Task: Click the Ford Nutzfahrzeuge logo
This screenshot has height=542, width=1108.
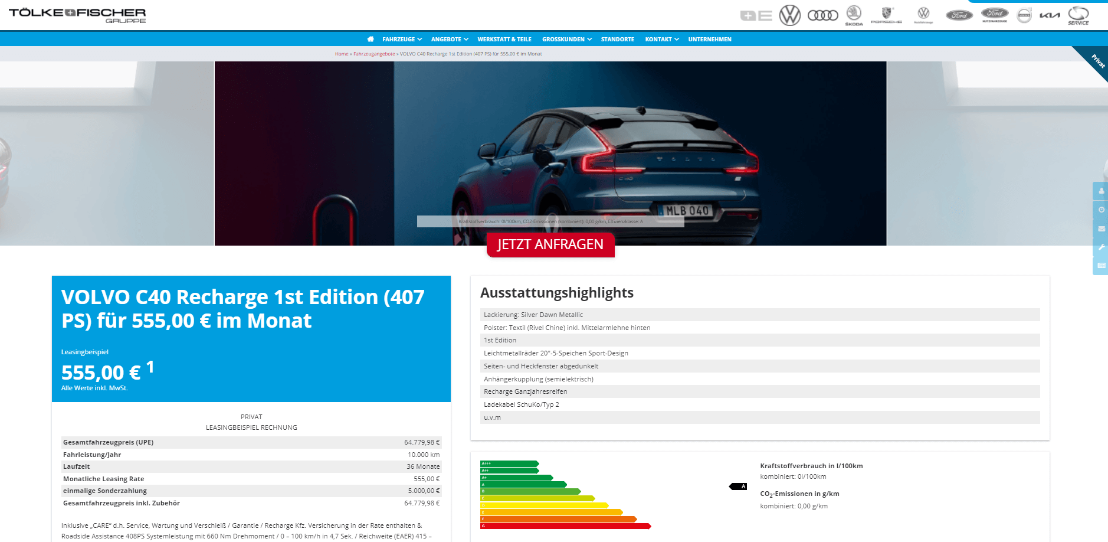Action: click(x=995, y=15)
